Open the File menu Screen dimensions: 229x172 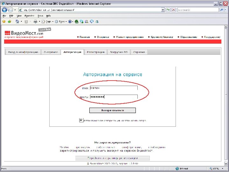pyautogui.click(x=4, y=16)
